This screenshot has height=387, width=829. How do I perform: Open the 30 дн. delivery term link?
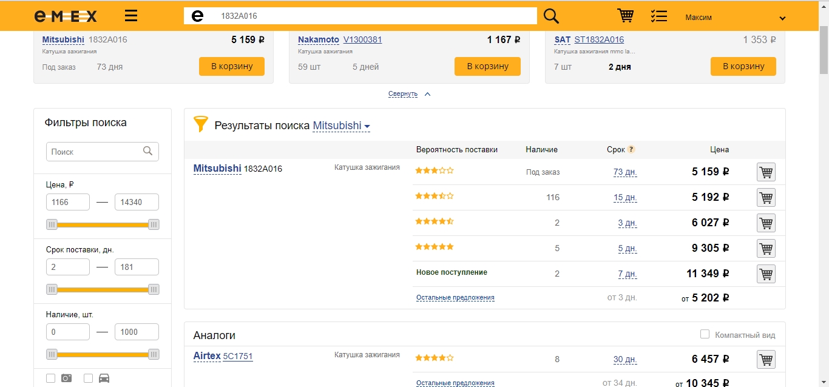pyautogui.click(x=624, y=360)
